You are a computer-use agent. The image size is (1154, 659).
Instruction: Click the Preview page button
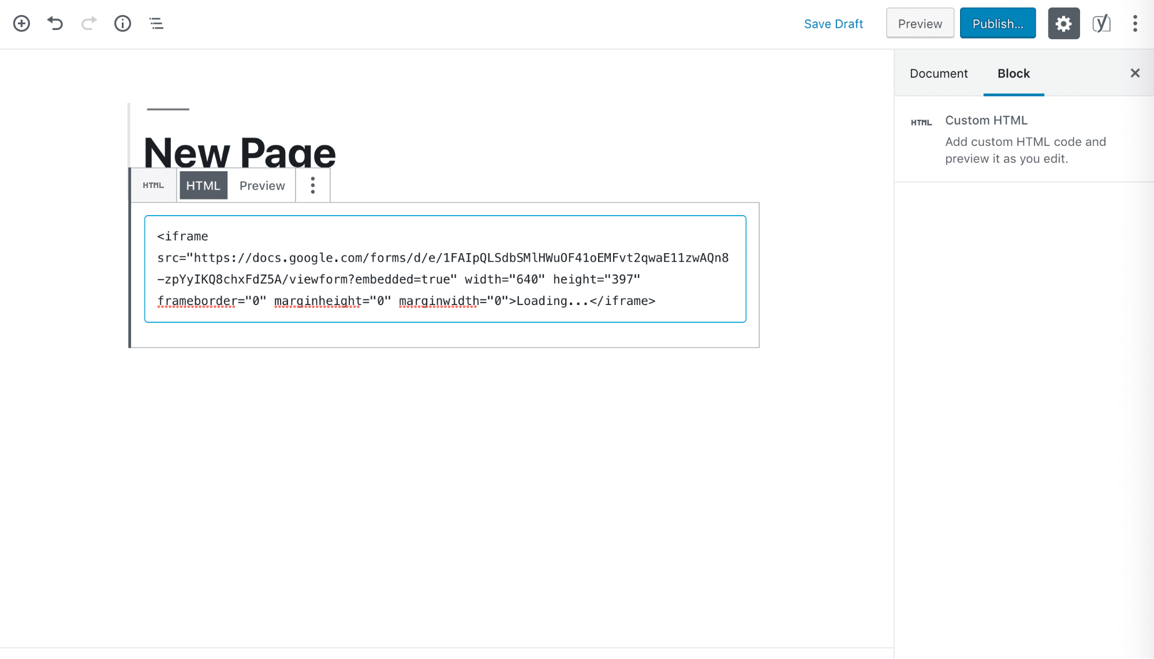[x=920, y=23]
